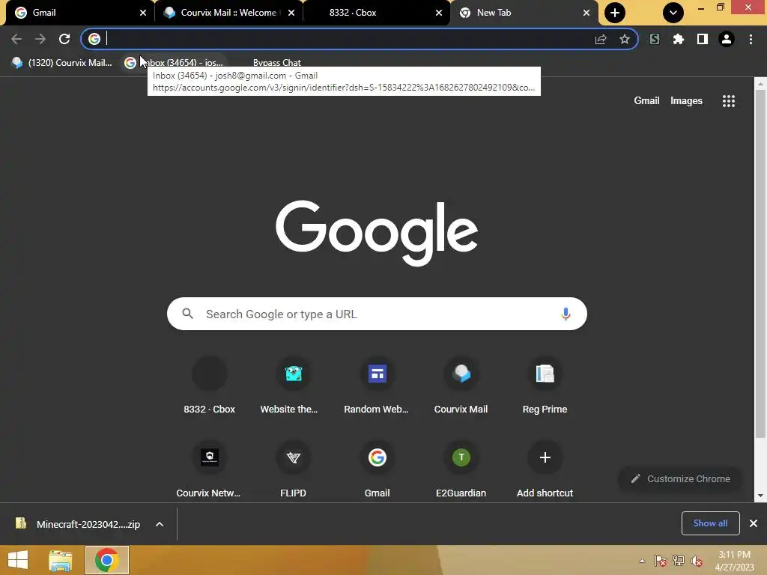
Task: Open File Explorer from the taskbar
Action: tap(60, 560)
